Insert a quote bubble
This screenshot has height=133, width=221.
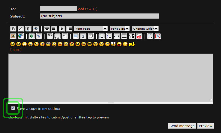tap(91, 36)
